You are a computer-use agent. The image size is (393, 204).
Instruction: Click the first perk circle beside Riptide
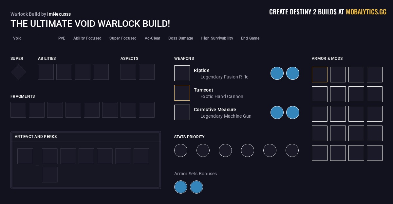click(277, 73)
